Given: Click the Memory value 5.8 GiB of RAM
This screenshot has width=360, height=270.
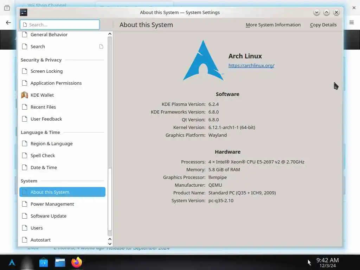Looking at the screenshot, I should pos(224,170).
